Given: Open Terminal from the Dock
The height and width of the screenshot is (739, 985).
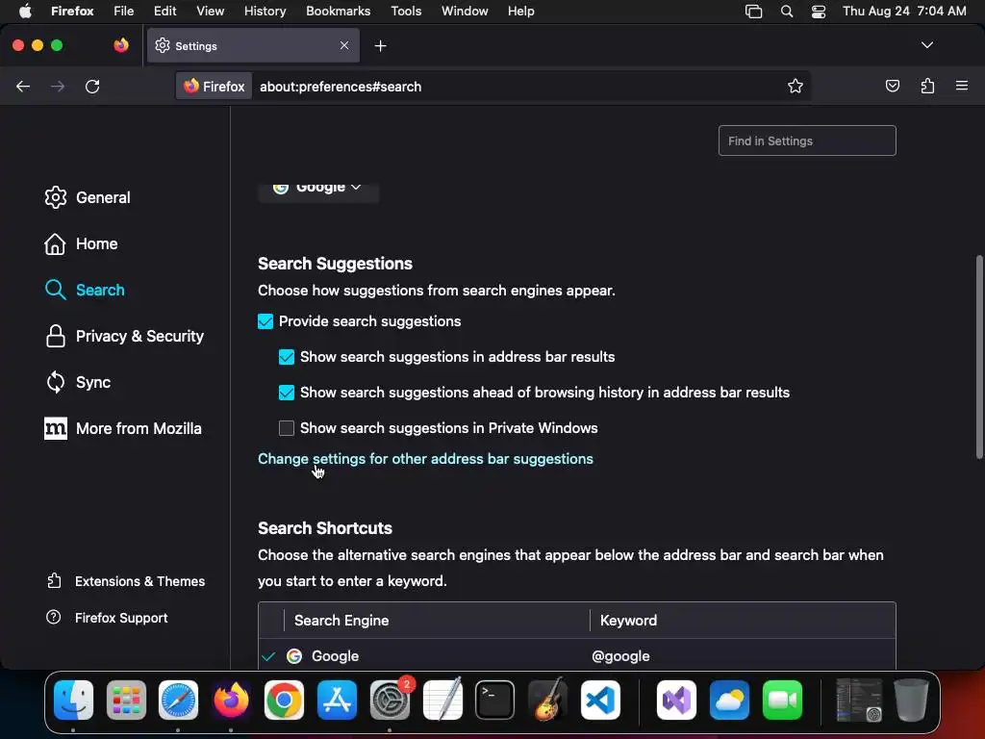Looking at the screenshot, I should (495, 701).
